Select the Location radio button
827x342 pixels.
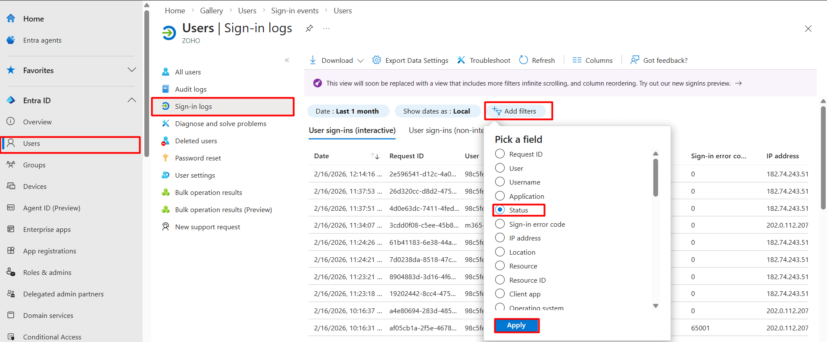point(500,252)
